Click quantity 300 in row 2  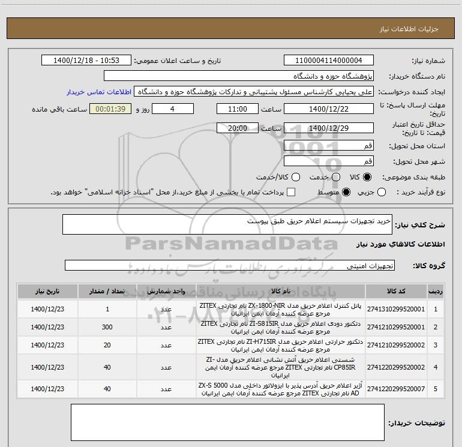click(107, 327)
